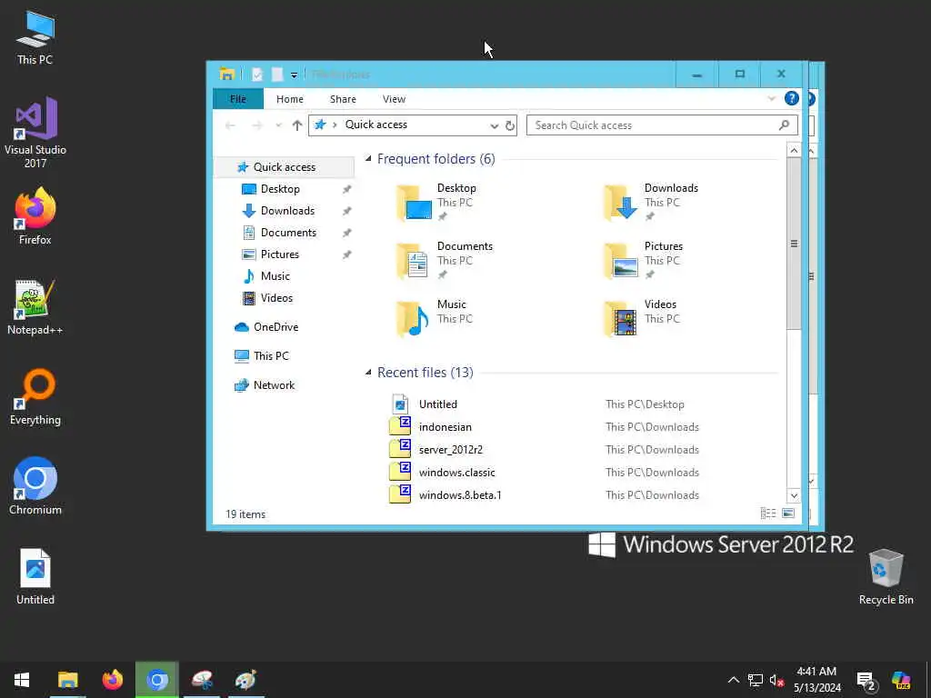Open the Recycle Bin icon
The height and width of the screenshot is (698, 931).
pos(886,577)
